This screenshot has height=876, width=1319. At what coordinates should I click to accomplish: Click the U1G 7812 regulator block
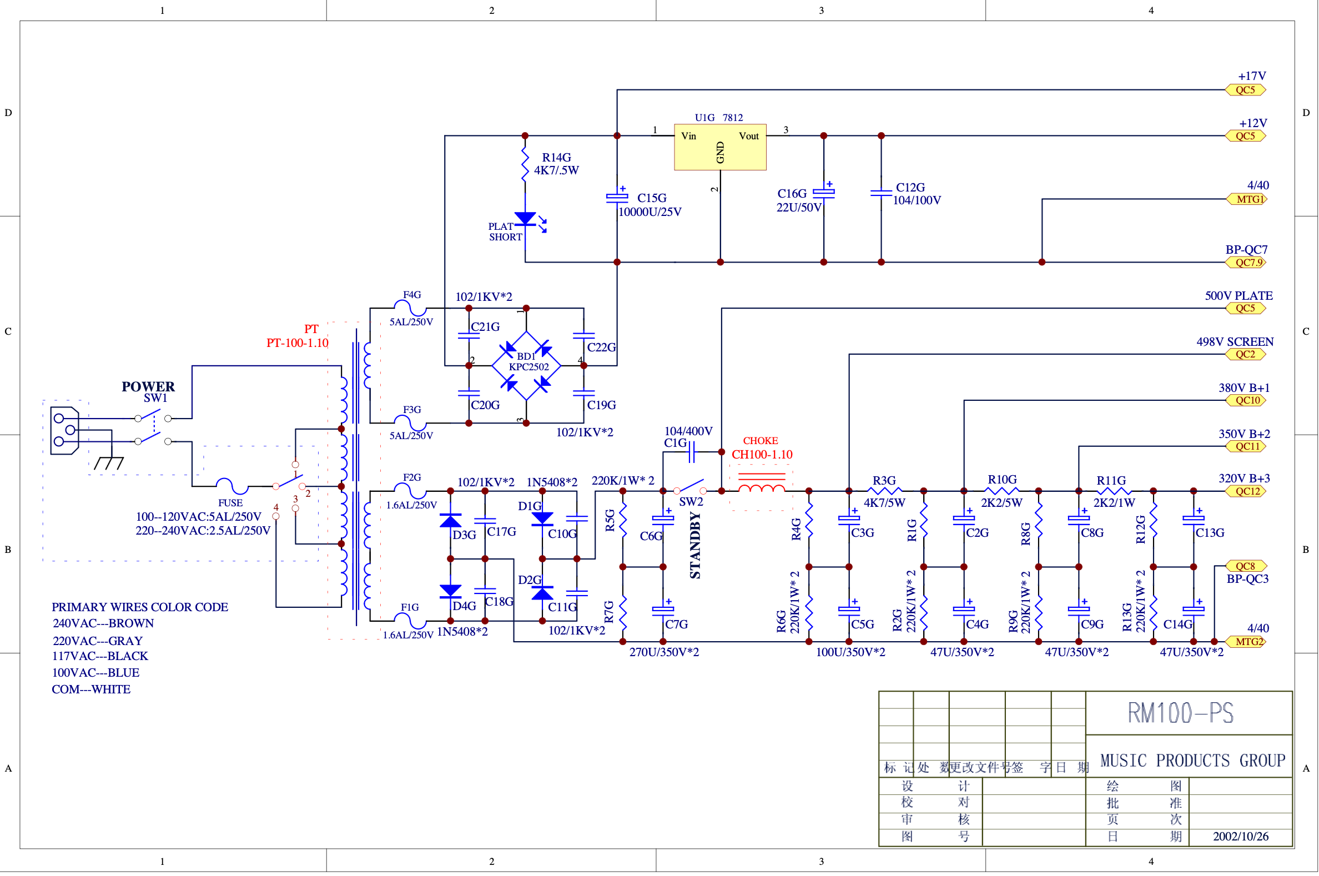click(x=720, y=147)
